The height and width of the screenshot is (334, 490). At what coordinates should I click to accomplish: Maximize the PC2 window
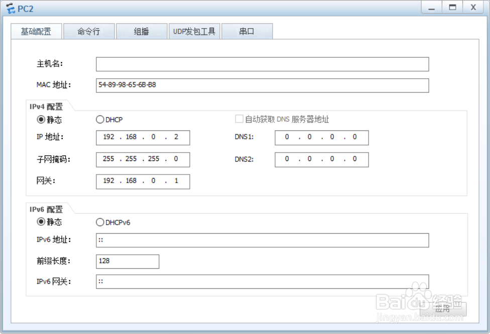[452, 8]
